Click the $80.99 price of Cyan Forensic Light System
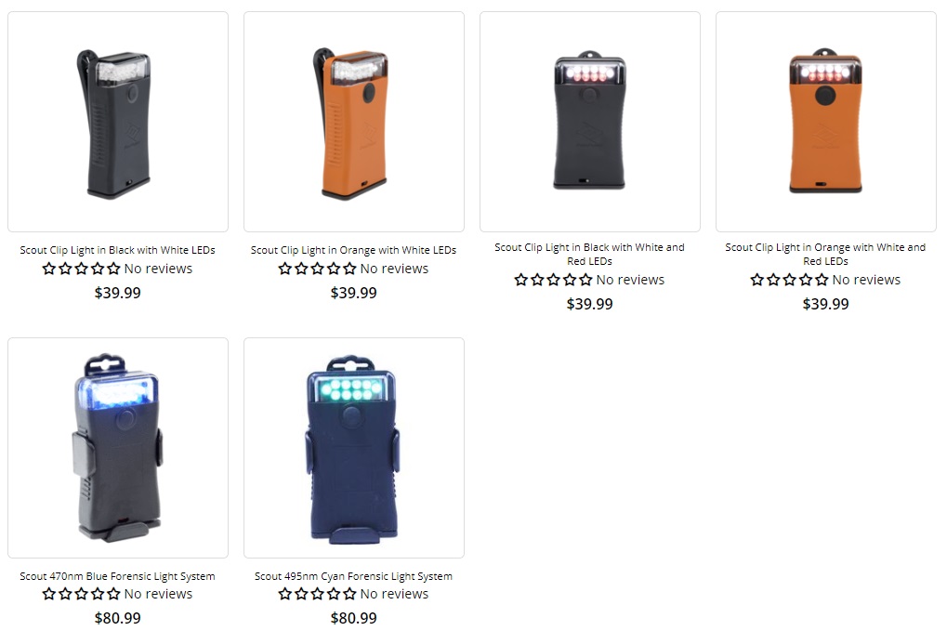Screen dimensions: 947x631 click(x=354, y=618)
